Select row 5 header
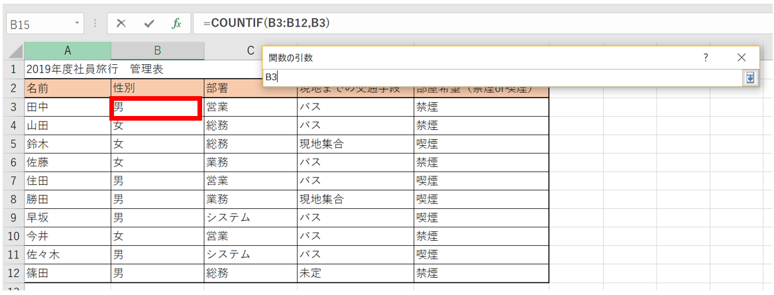 click(x=14, y=144)
